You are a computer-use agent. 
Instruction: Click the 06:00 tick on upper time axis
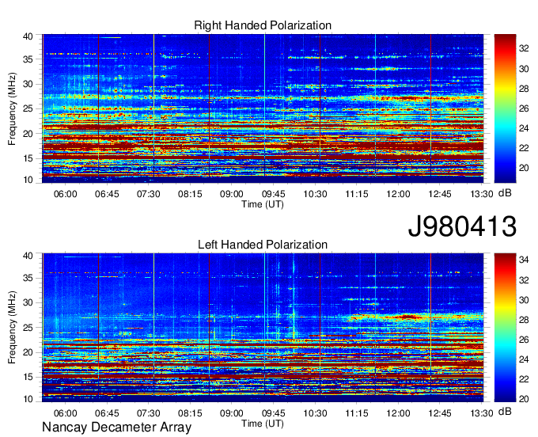point(65,194)
